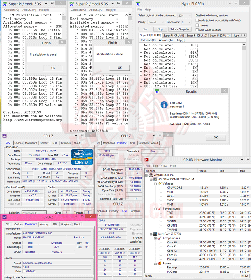Click the ASUSTeK motherboard icon in tree
The height and width of the screenshot is (280, 251).
(x=155, y=179)
